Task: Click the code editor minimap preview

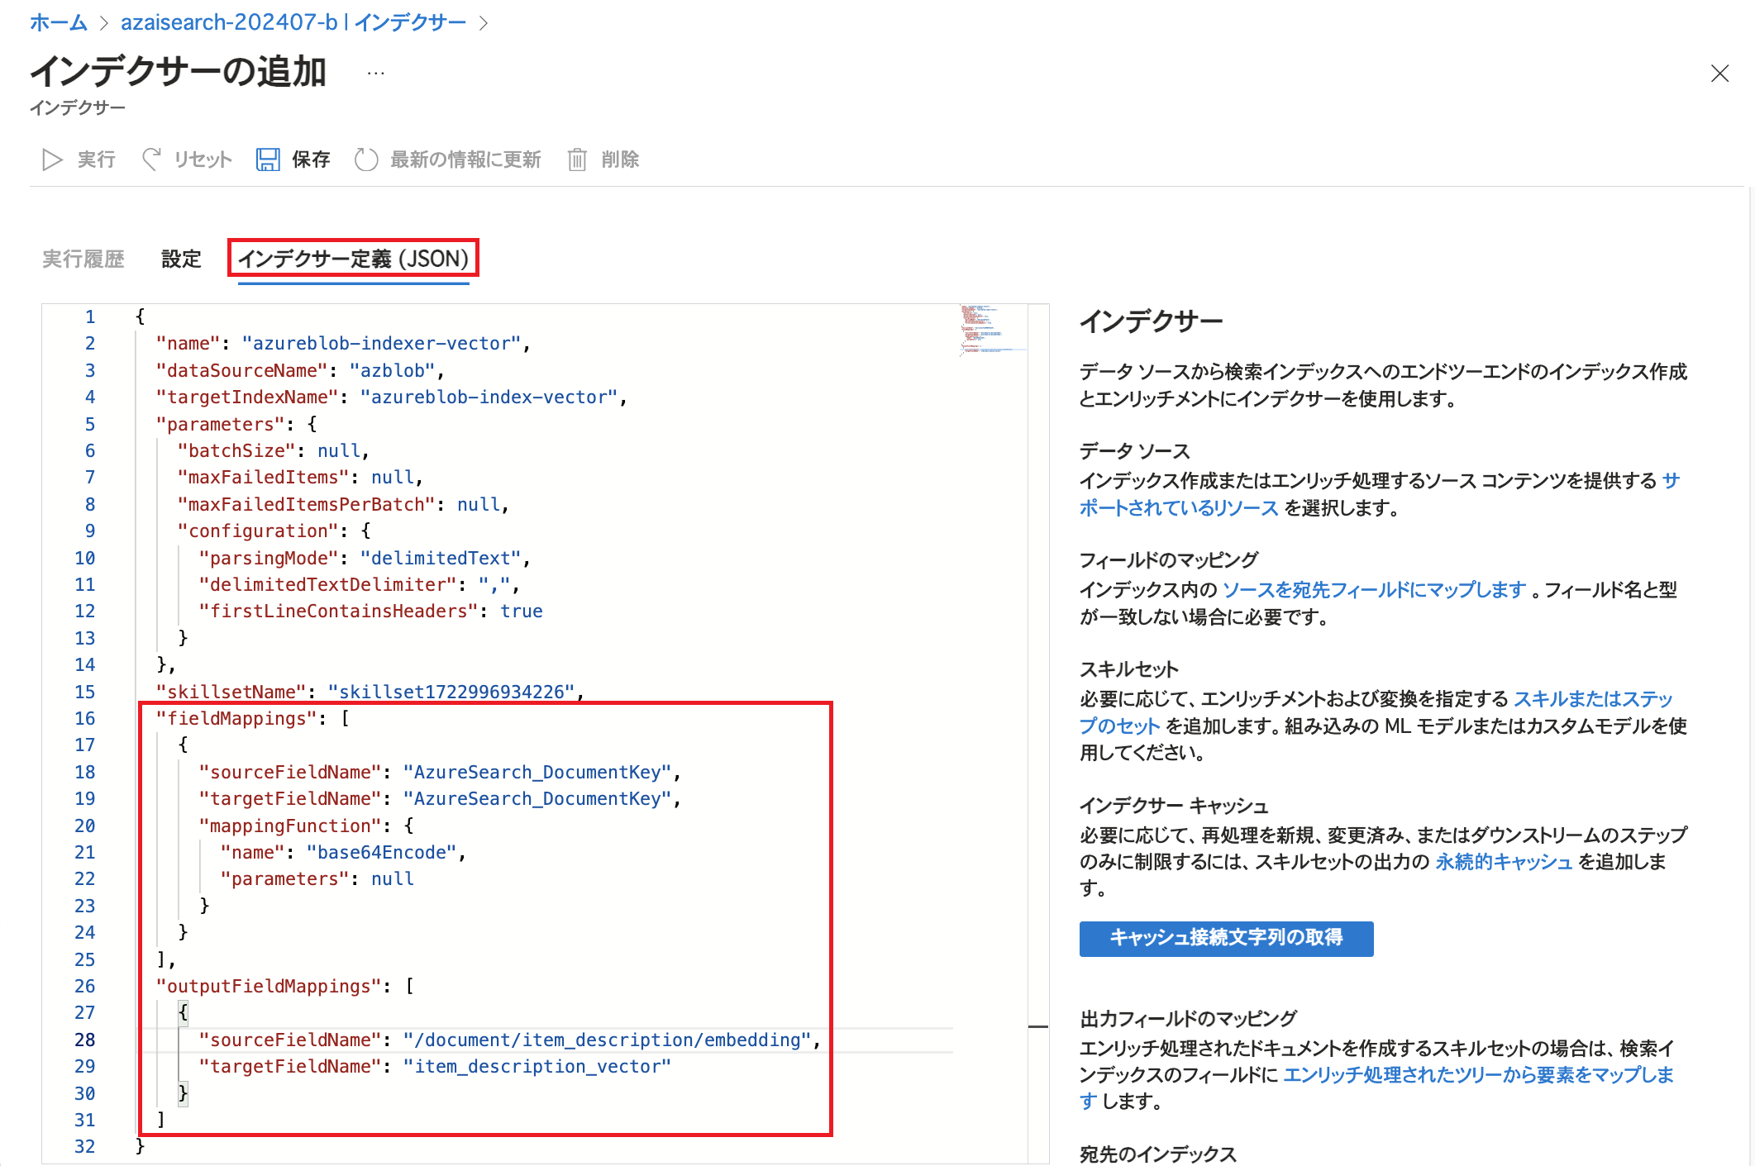Action: (x=991, y=329)
